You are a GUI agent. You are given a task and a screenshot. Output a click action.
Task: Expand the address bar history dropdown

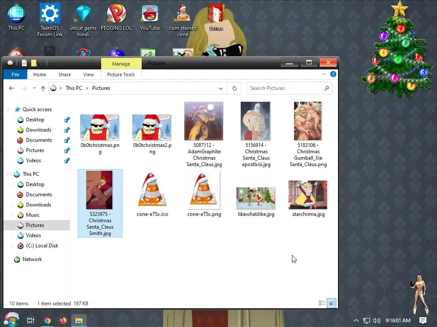tap(221, 89)
